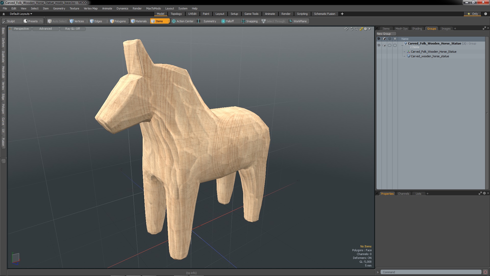Add a new tab next to Lists
This screenshot has height=276, width=490.
[427, 194]
